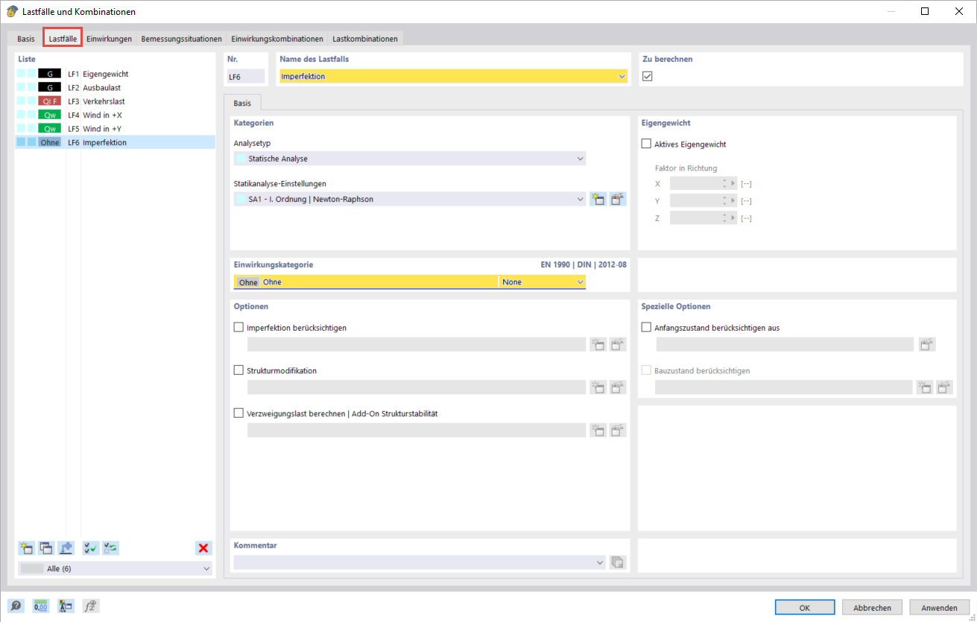The height and width of the screenshot is (622, 977).
Task: Click the color and language settings icon
Action: [66, 606]
